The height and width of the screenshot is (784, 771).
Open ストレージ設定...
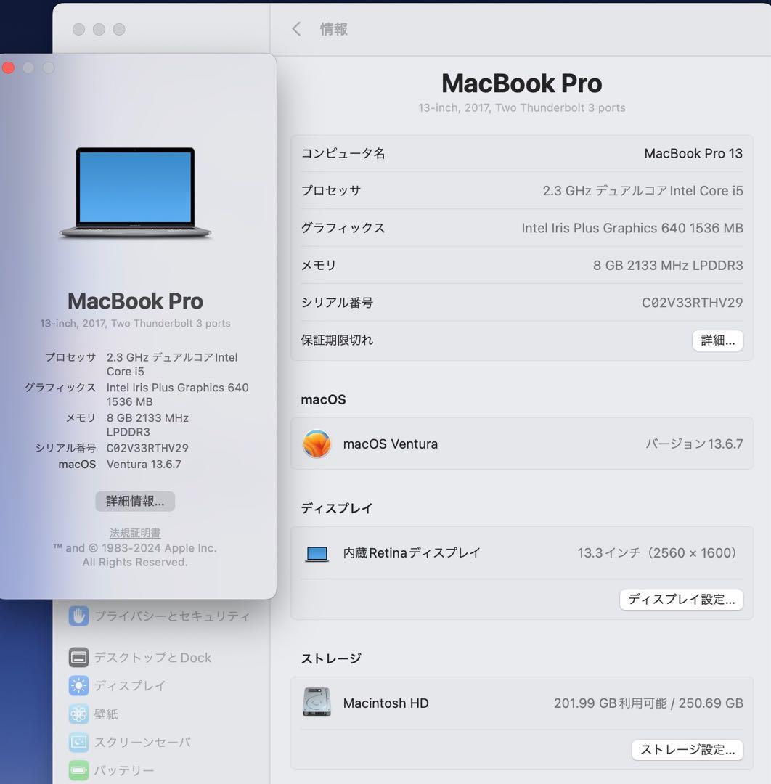687,750
